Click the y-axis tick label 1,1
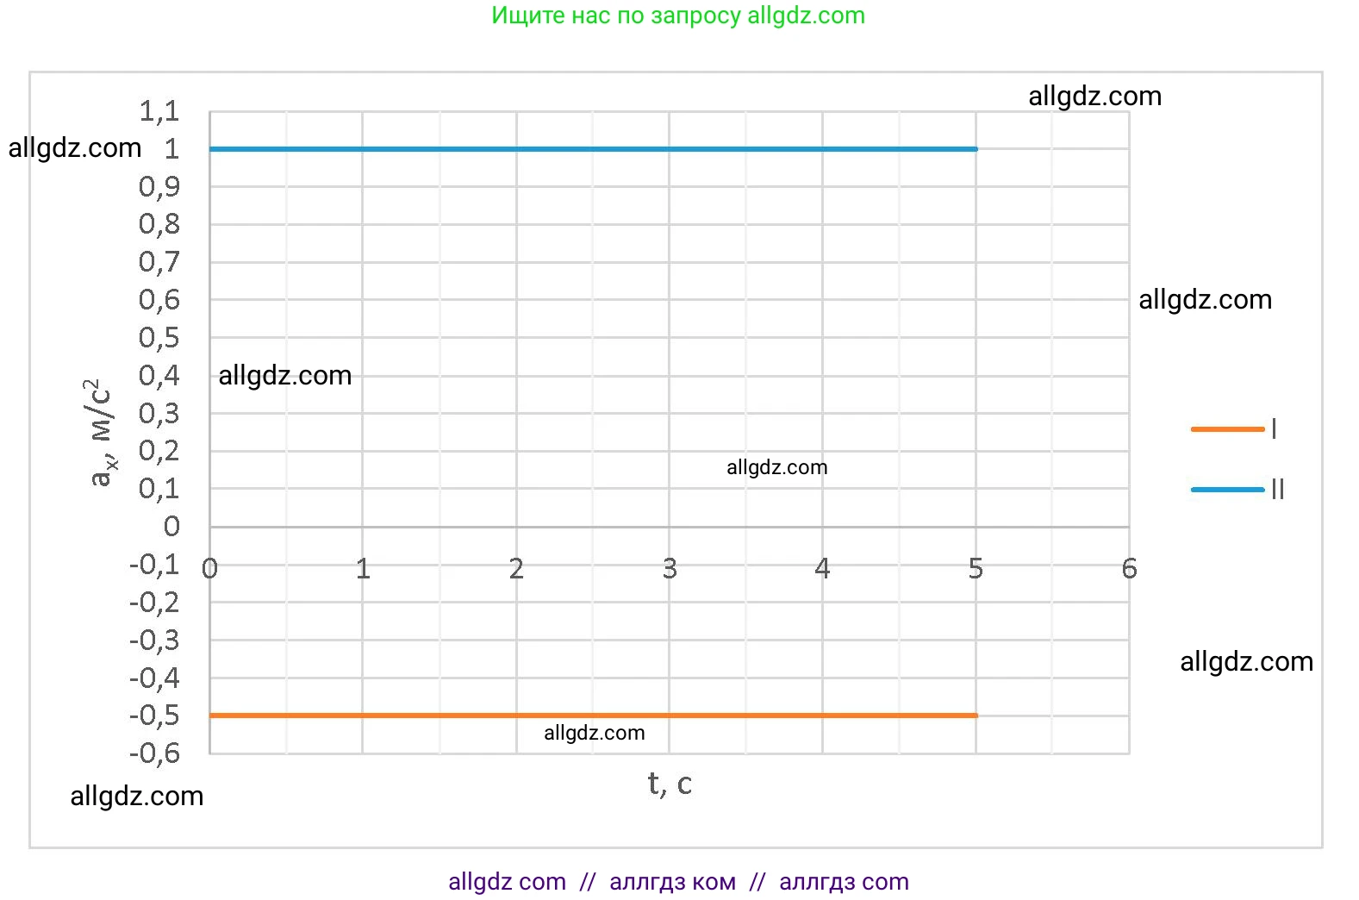 pyautogui.click(x=159, y=111)
